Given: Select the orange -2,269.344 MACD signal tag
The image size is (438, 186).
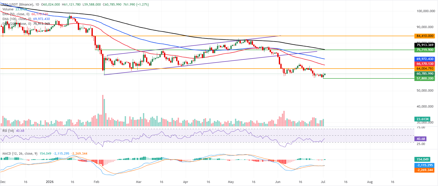Looking at the screenshot, I should 425,170.
